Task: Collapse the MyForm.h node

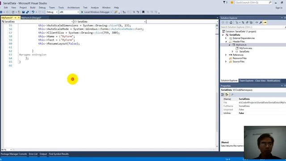Action: pyautogui.click(x=229, y=45)
